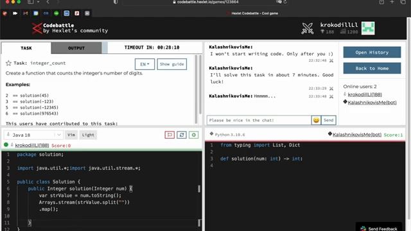
Task: Click the 'Online users: 2' text
Action: [360, 87]
